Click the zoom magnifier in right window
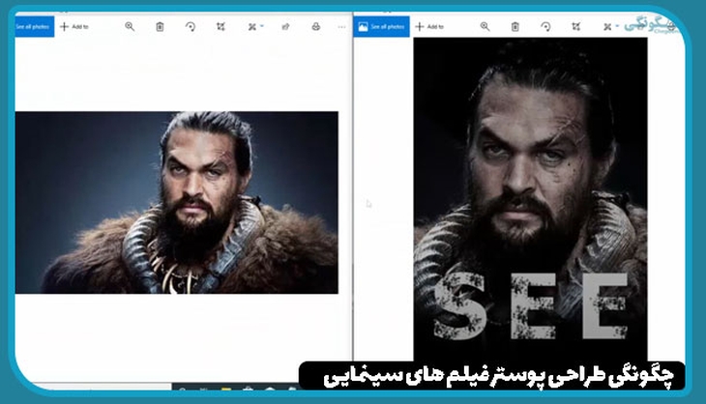 click(485, 26)
